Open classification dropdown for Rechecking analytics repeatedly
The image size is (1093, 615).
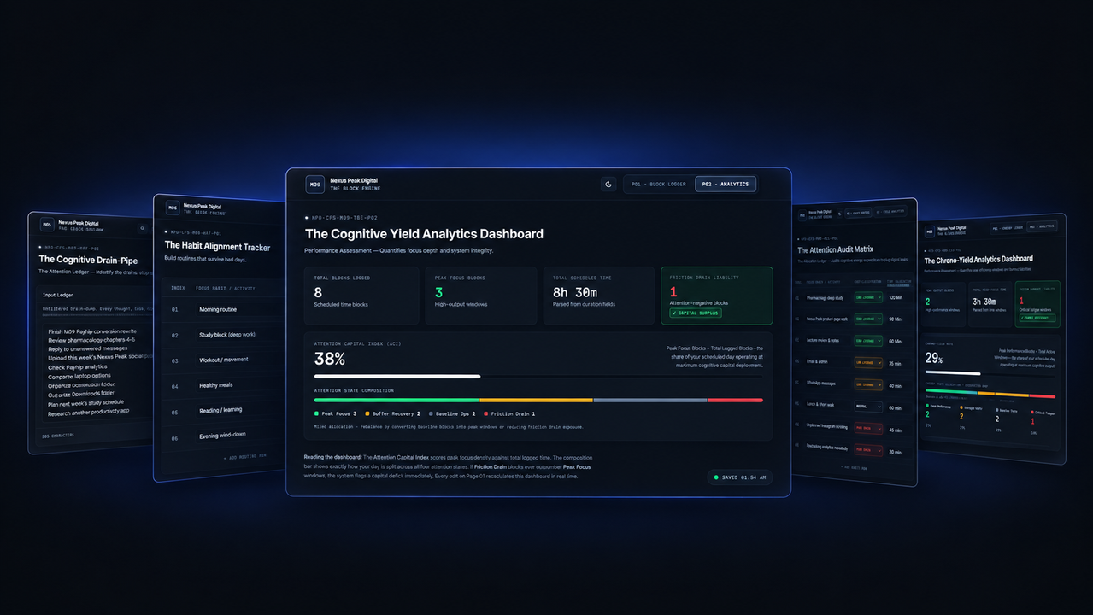[x=868, y=450]
